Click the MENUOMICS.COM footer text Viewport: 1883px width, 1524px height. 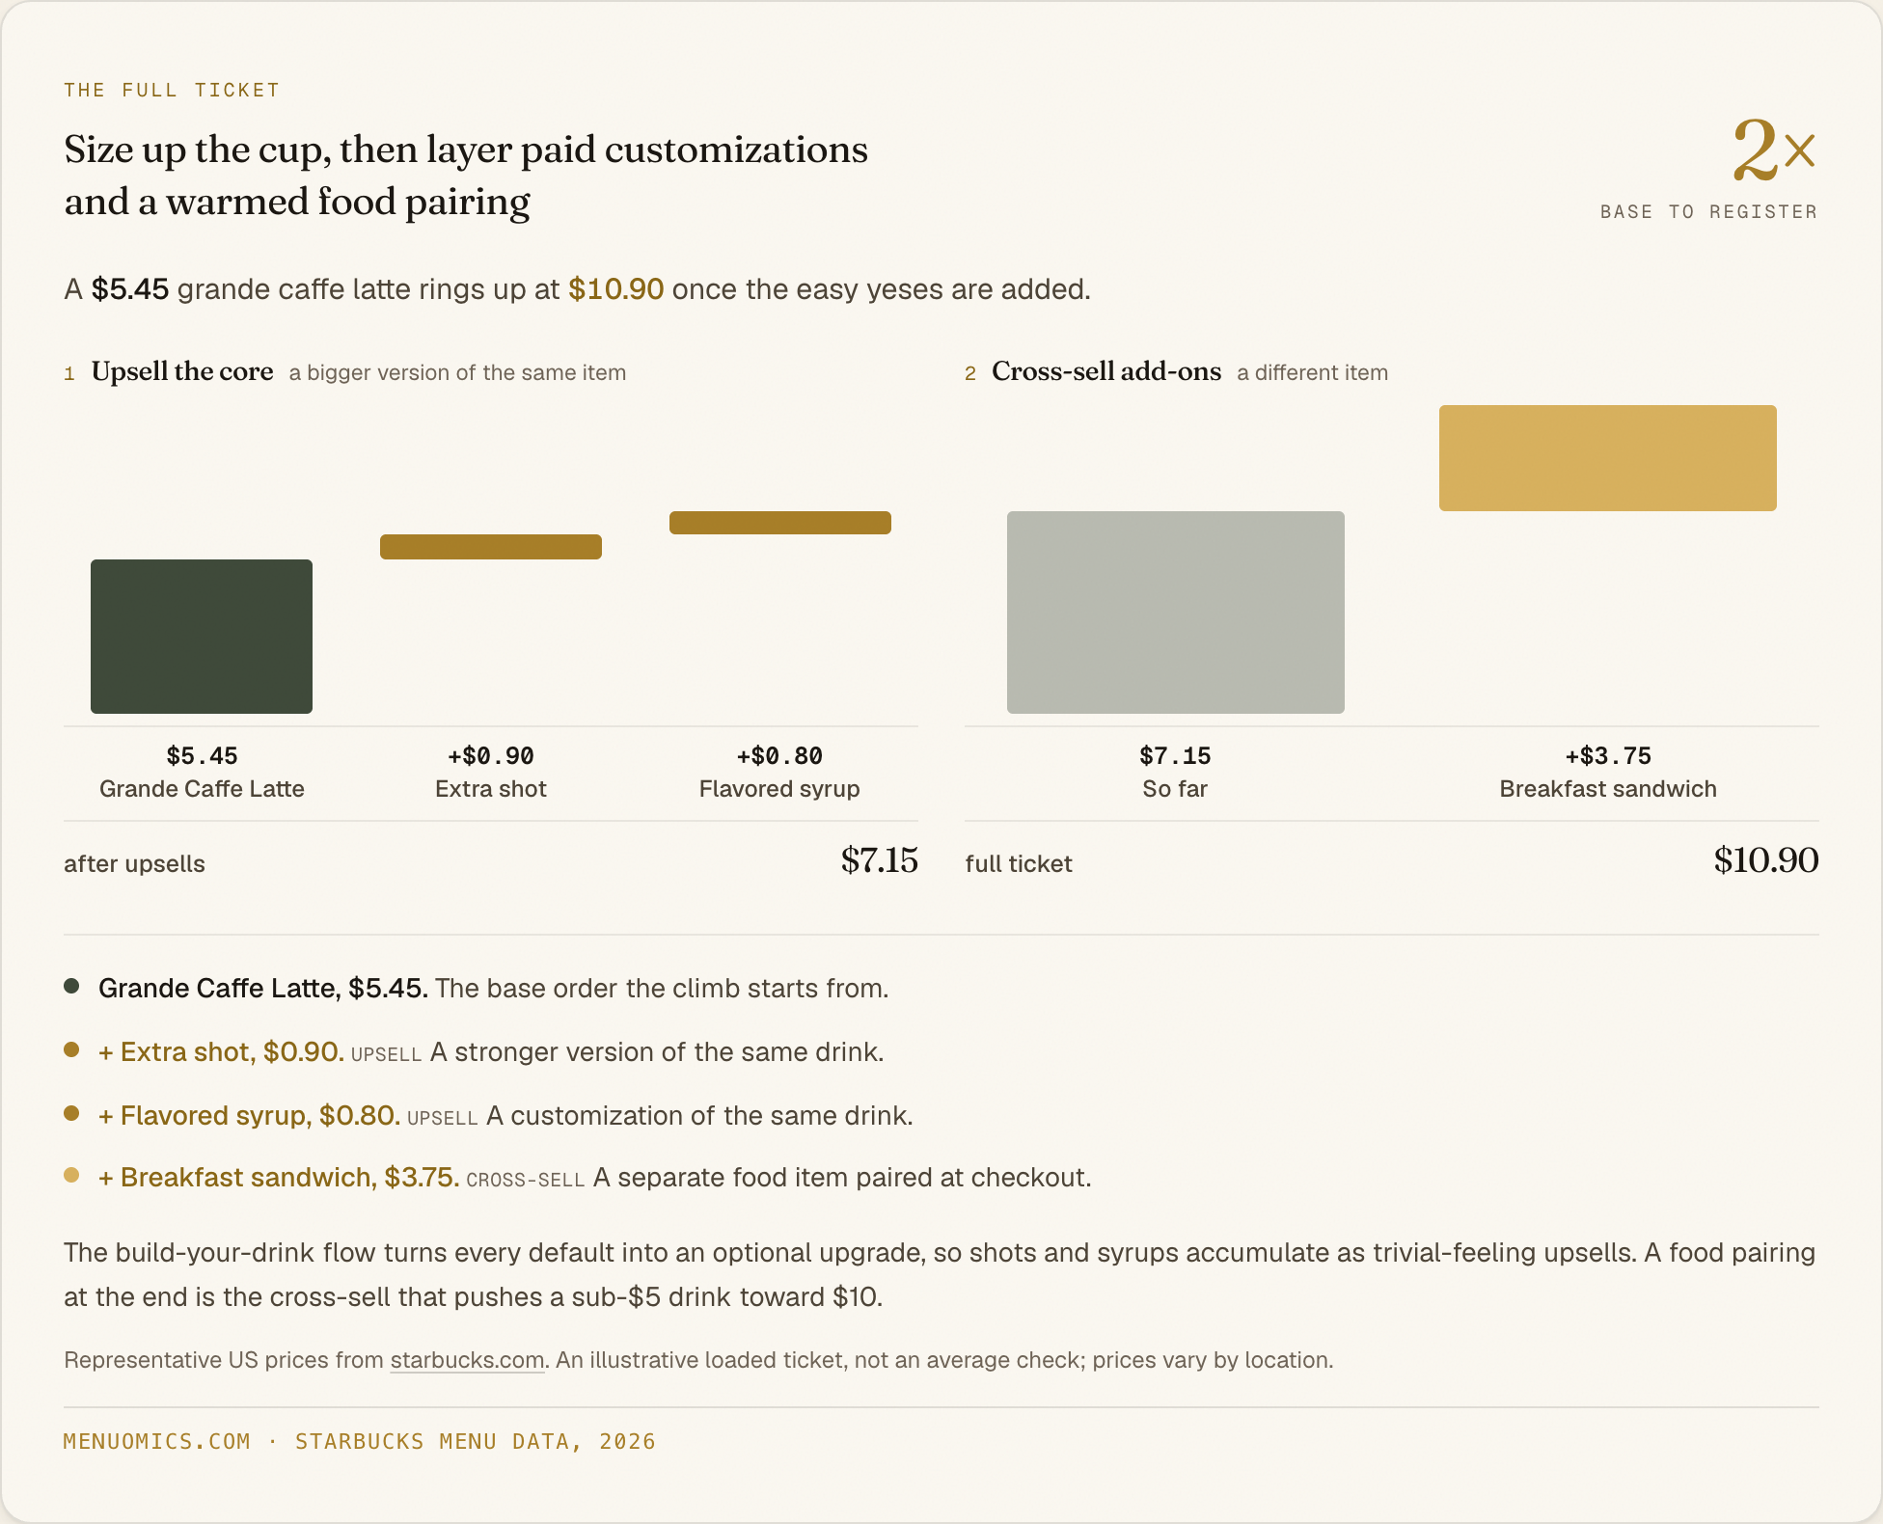(x=157, y=1441)
